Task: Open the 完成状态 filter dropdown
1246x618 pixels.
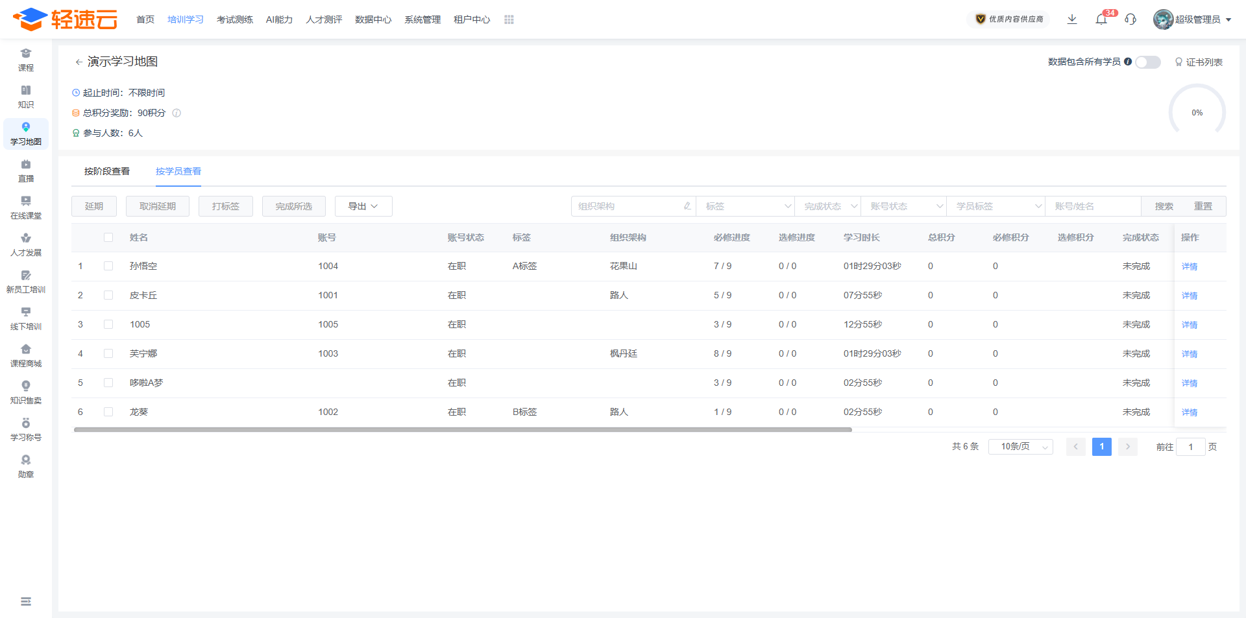Action: 829,206
